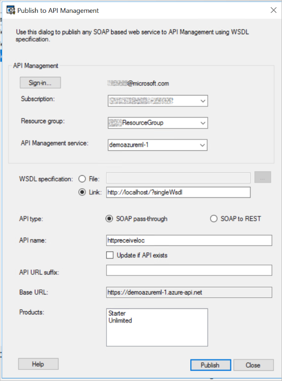The image size is (282, 381).
Task: Close the Publish to API Management dialog
Action: tap(273, 10)
